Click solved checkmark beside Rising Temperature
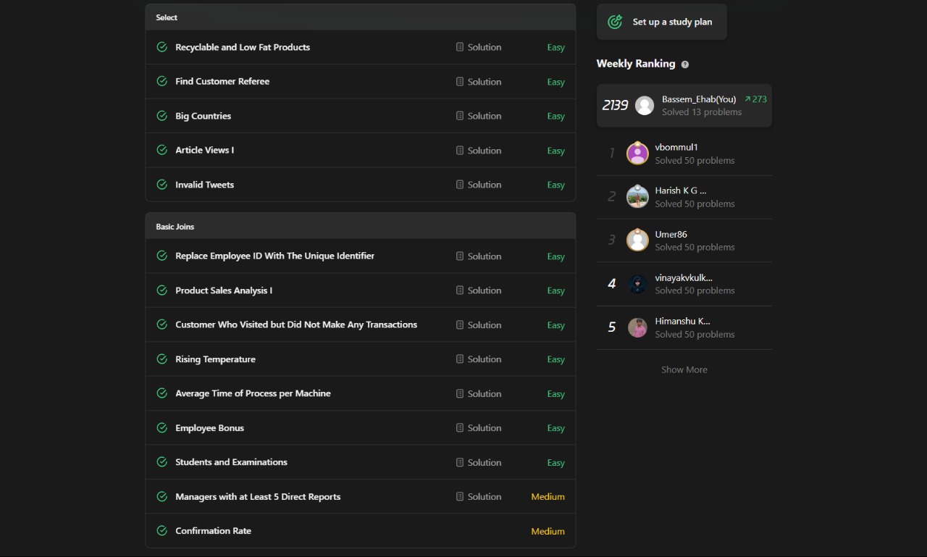 162,359
